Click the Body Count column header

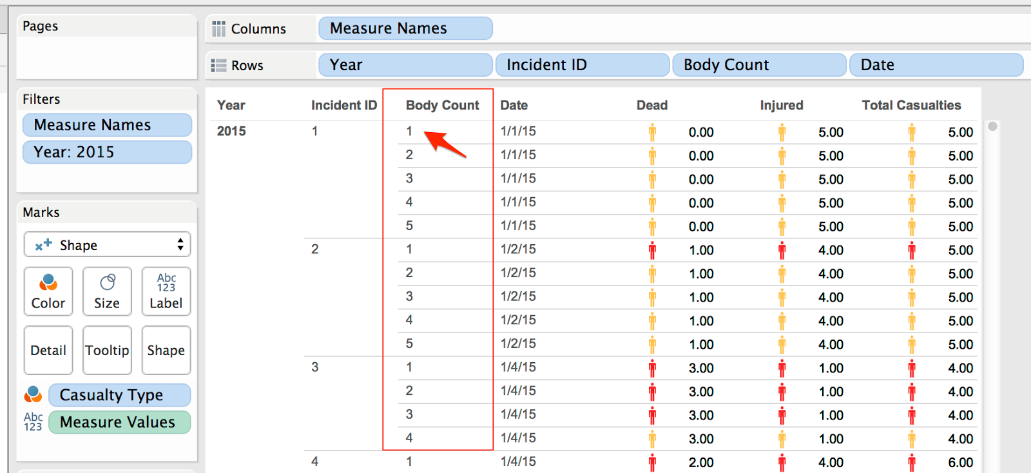pos(442,105)
